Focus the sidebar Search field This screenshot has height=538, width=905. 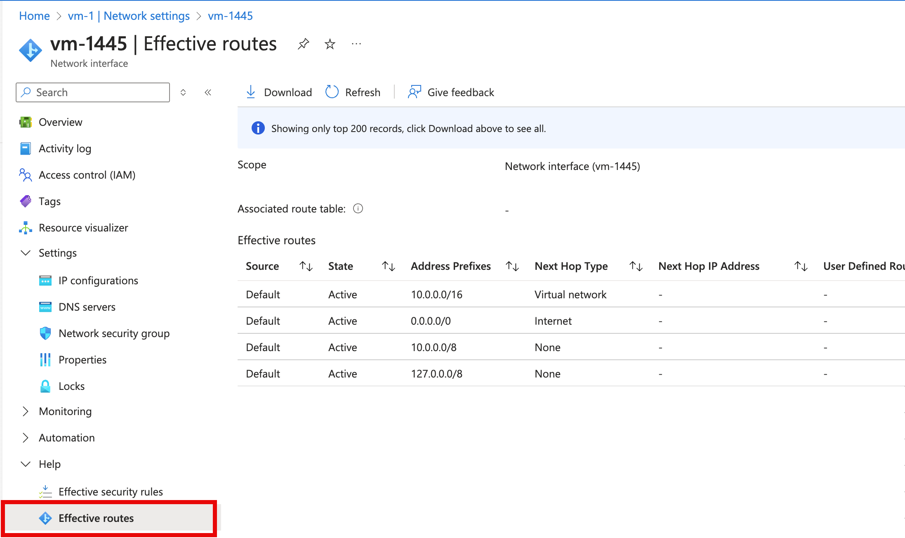[93, 92]
